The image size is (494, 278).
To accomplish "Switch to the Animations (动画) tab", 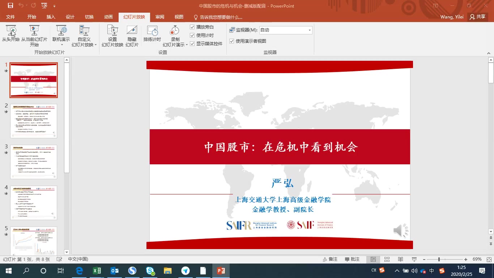I will click(x=108, y=17).
